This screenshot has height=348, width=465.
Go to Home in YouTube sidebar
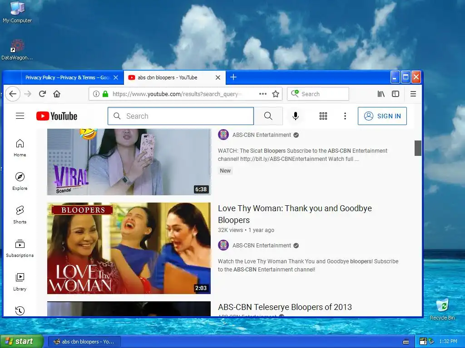(x=20, y=148)
